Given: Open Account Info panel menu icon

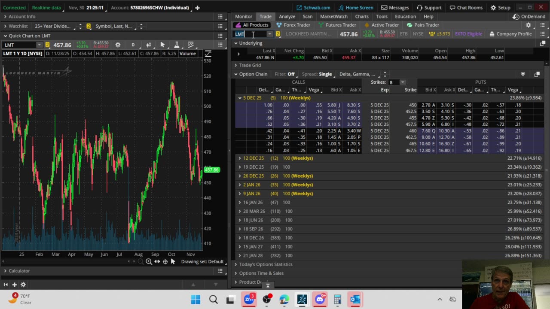Looking at the screenshot, I should click(x=220, y=17).
